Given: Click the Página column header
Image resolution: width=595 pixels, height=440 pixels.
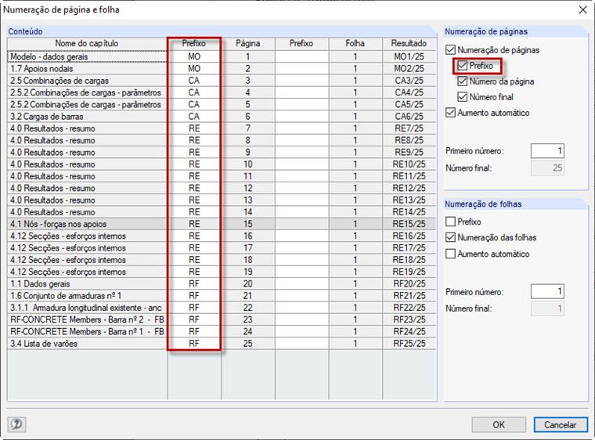Looking at the screenshot, I should 248,44.
